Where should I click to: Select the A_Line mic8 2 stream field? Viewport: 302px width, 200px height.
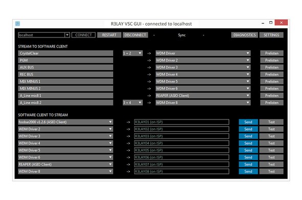66,103
